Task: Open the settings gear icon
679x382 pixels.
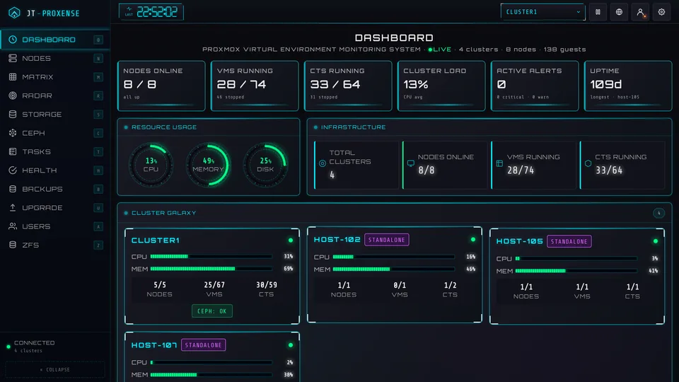Action: [x=661, y=12]
